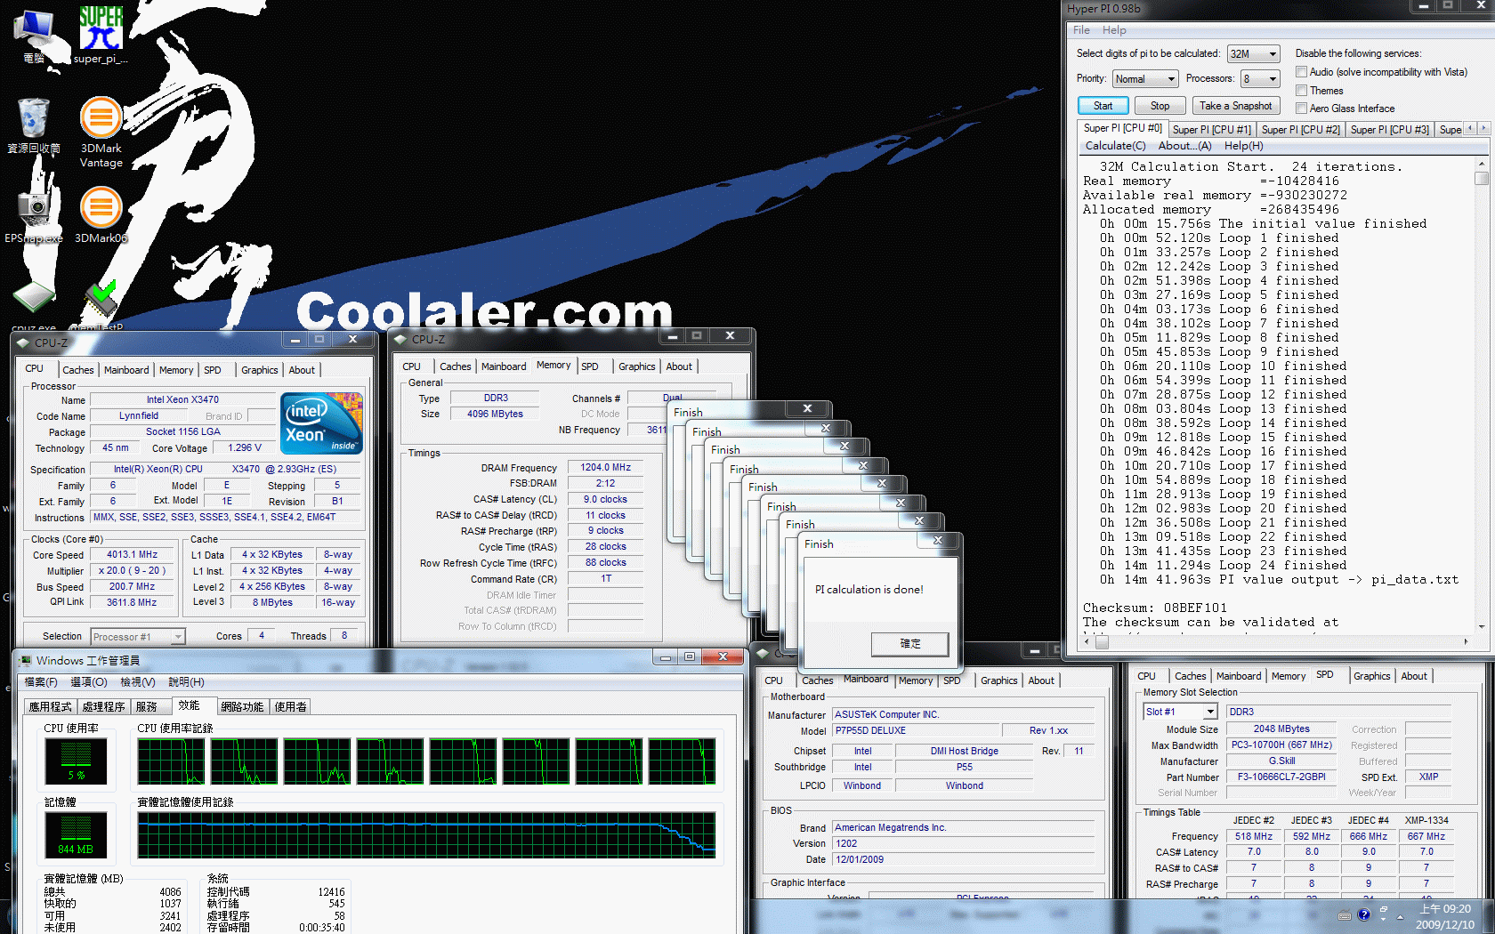Click the Intel Xeon X3470 name field
The image size is (1495, 934).
182,399
